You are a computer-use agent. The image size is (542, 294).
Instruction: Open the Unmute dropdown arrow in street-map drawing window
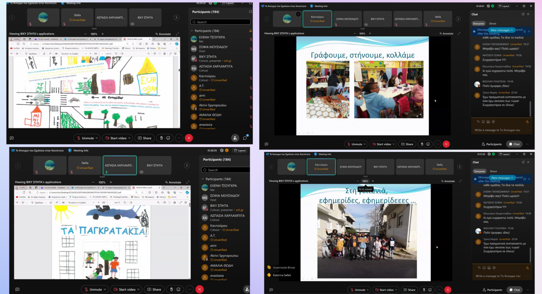coord(97,138)
